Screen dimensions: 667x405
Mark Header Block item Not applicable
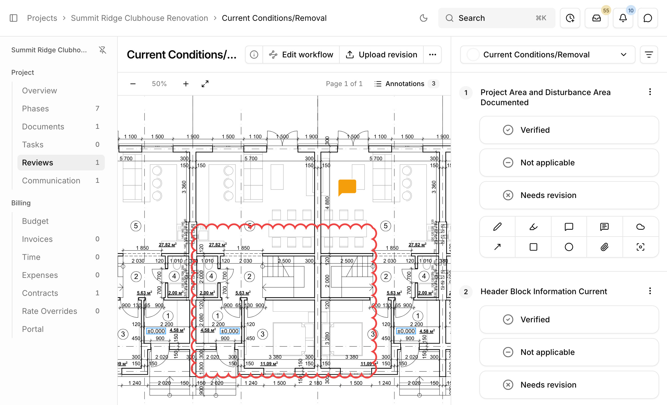click(x=569, y=352)
